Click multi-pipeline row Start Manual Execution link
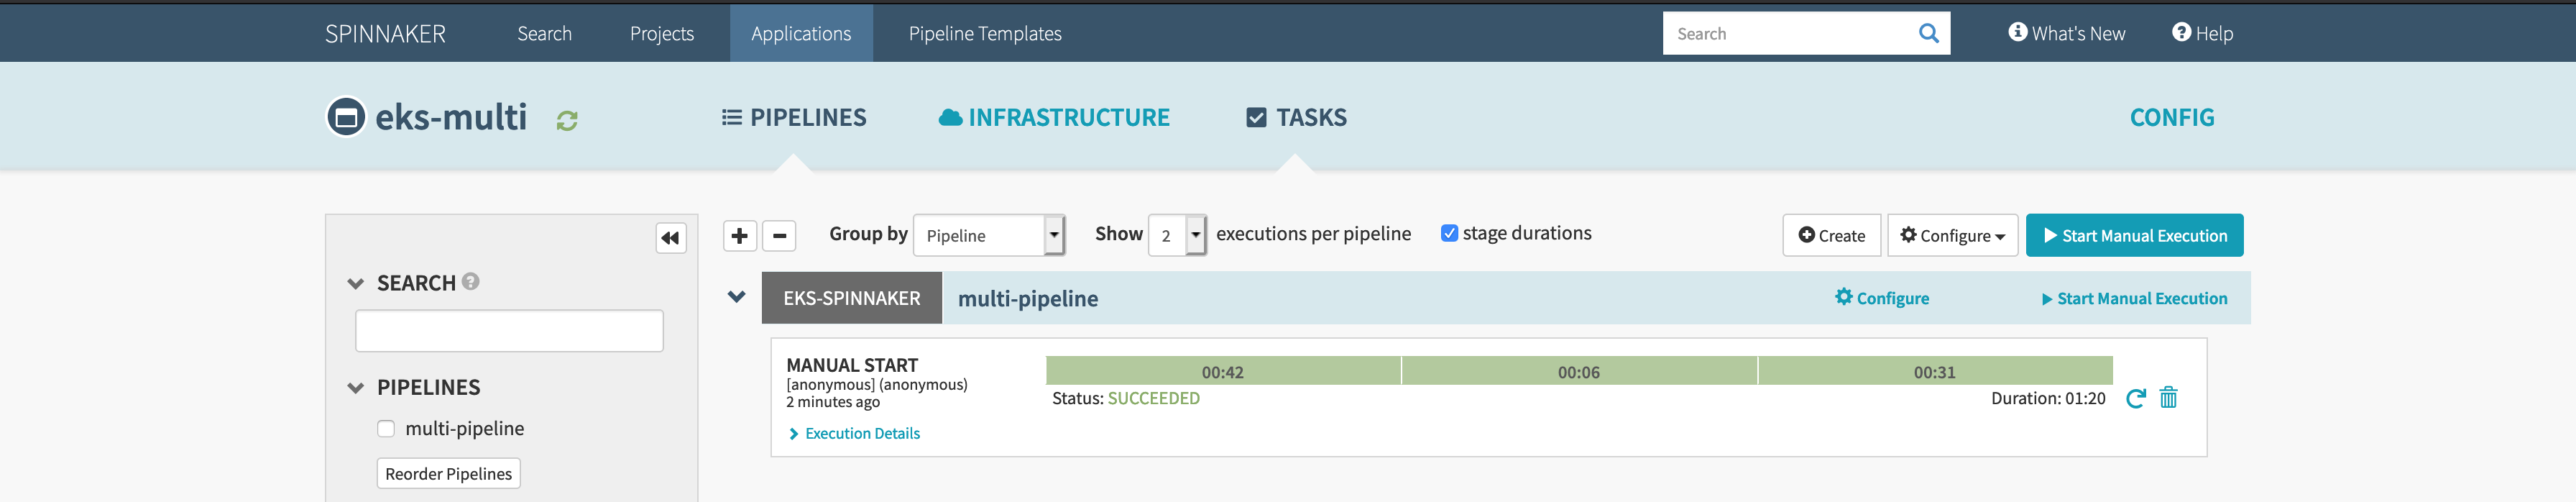2576x502 pixels. [2134, 299]
